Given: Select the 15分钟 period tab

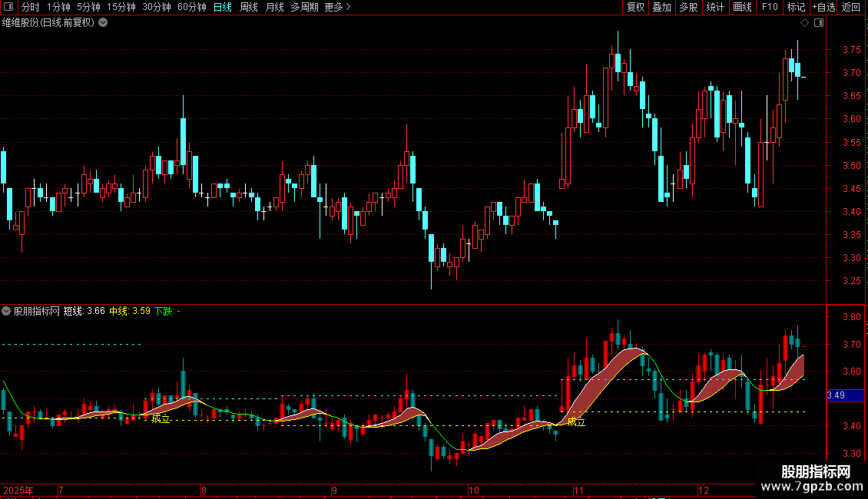Looking at the screenshot, I should tap(121, 7).
